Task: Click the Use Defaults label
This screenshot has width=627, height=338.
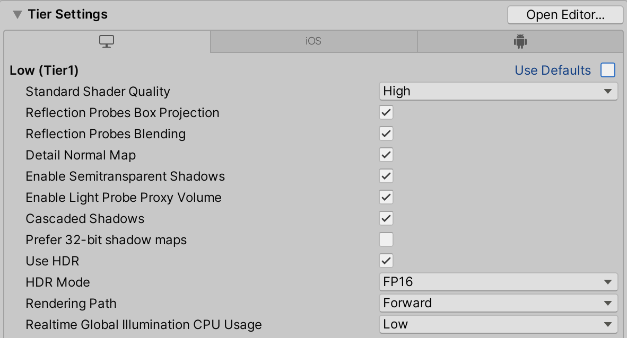Action: coord(552,70)
